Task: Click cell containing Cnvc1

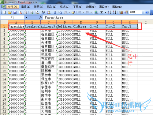Action: [97, 26]
